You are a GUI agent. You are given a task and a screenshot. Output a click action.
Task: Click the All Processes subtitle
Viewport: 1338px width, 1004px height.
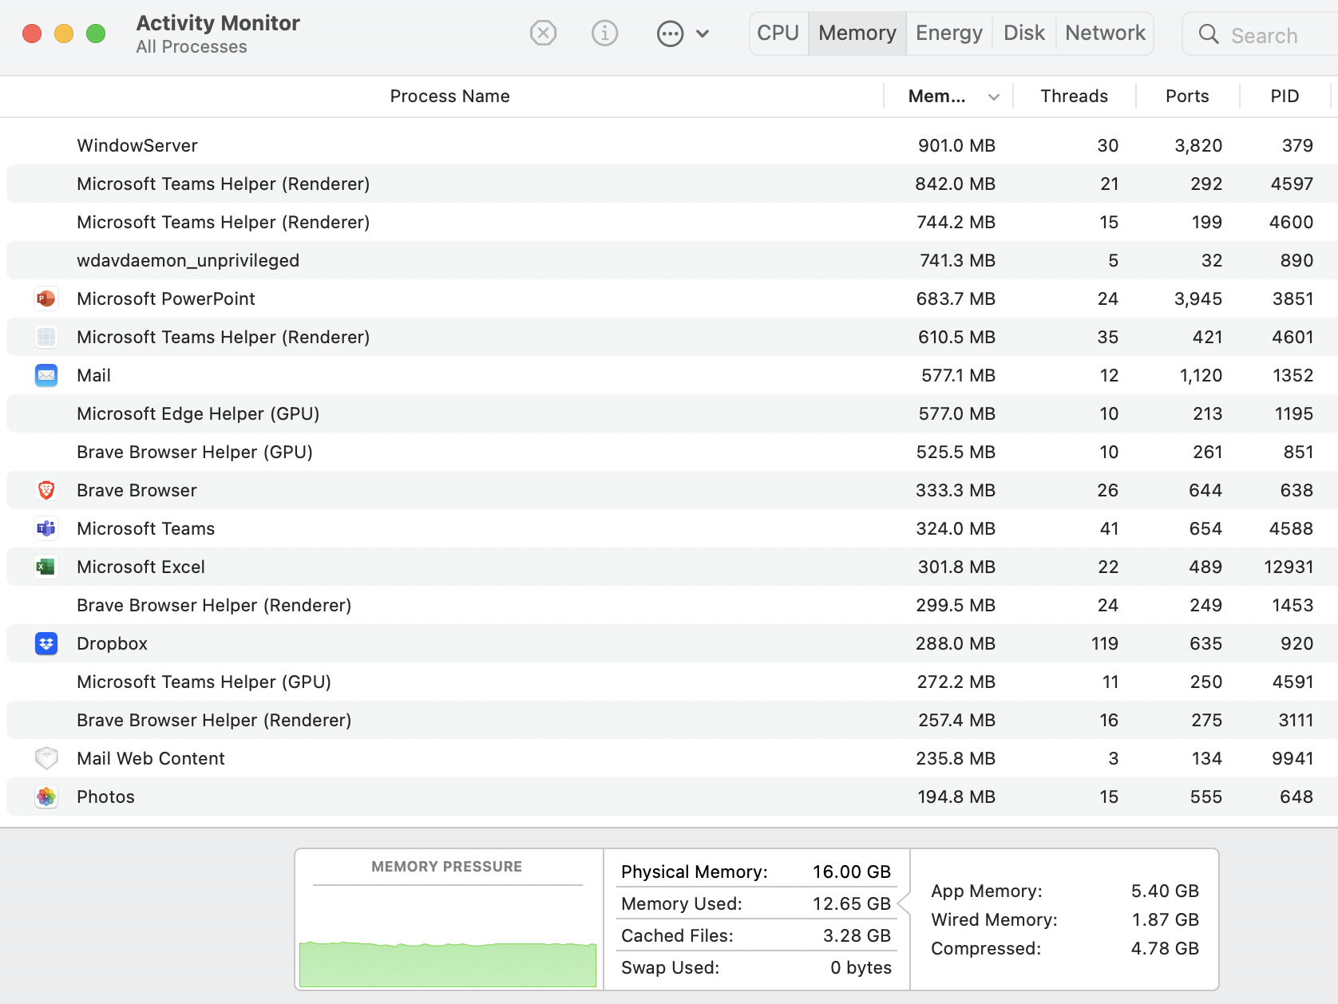(x=192, y=47)
